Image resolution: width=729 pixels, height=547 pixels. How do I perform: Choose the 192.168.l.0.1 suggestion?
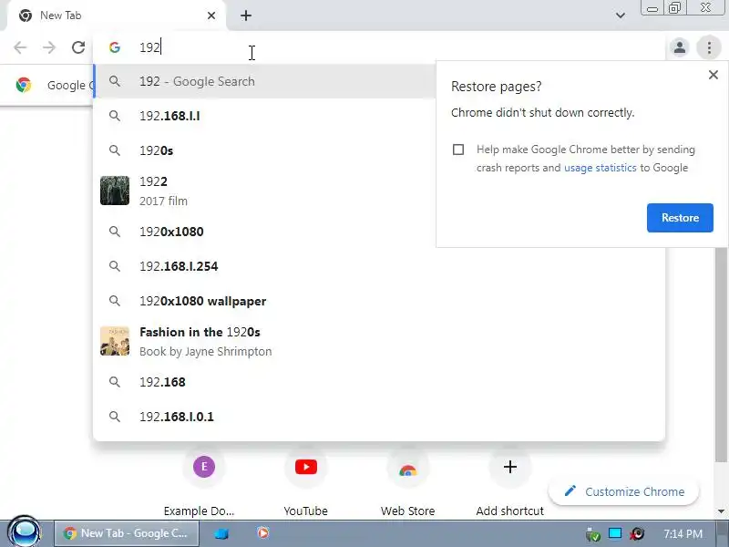(379, 417)
